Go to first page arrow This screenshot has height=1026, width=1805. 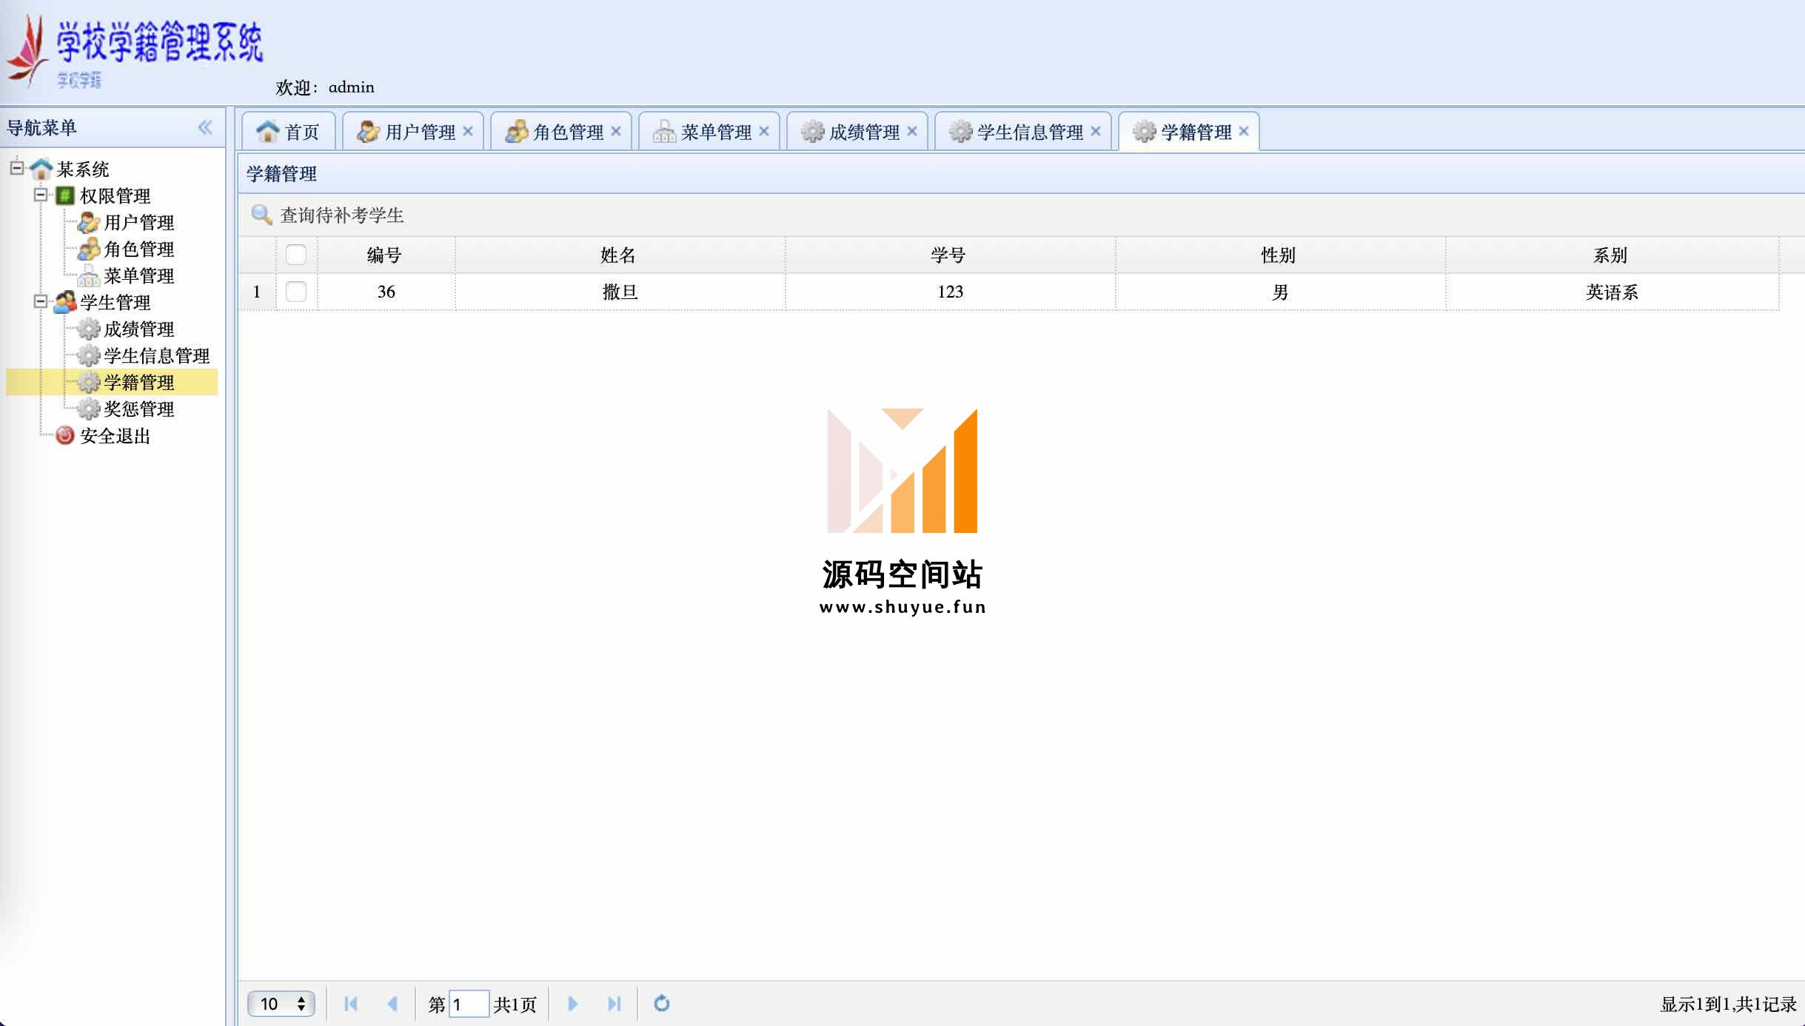point(351,1003)
